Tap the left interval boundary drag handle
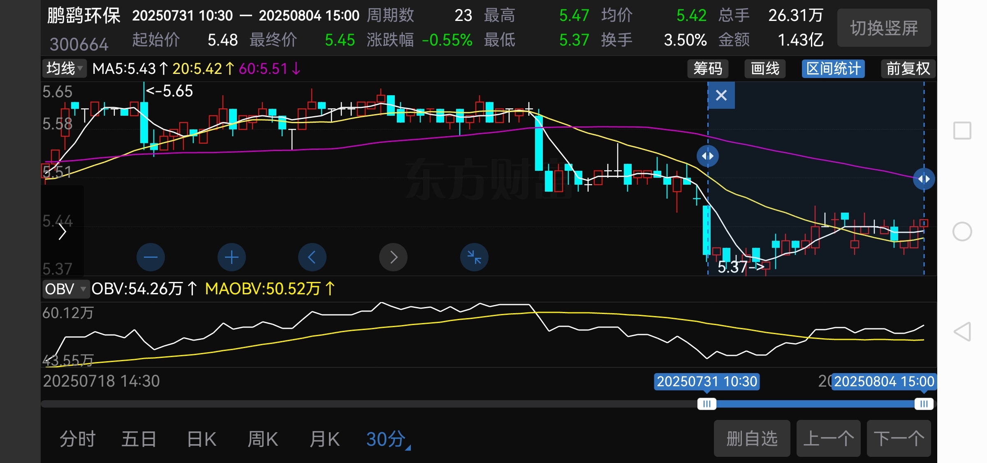The image size is (987, 463). point(708,156)
